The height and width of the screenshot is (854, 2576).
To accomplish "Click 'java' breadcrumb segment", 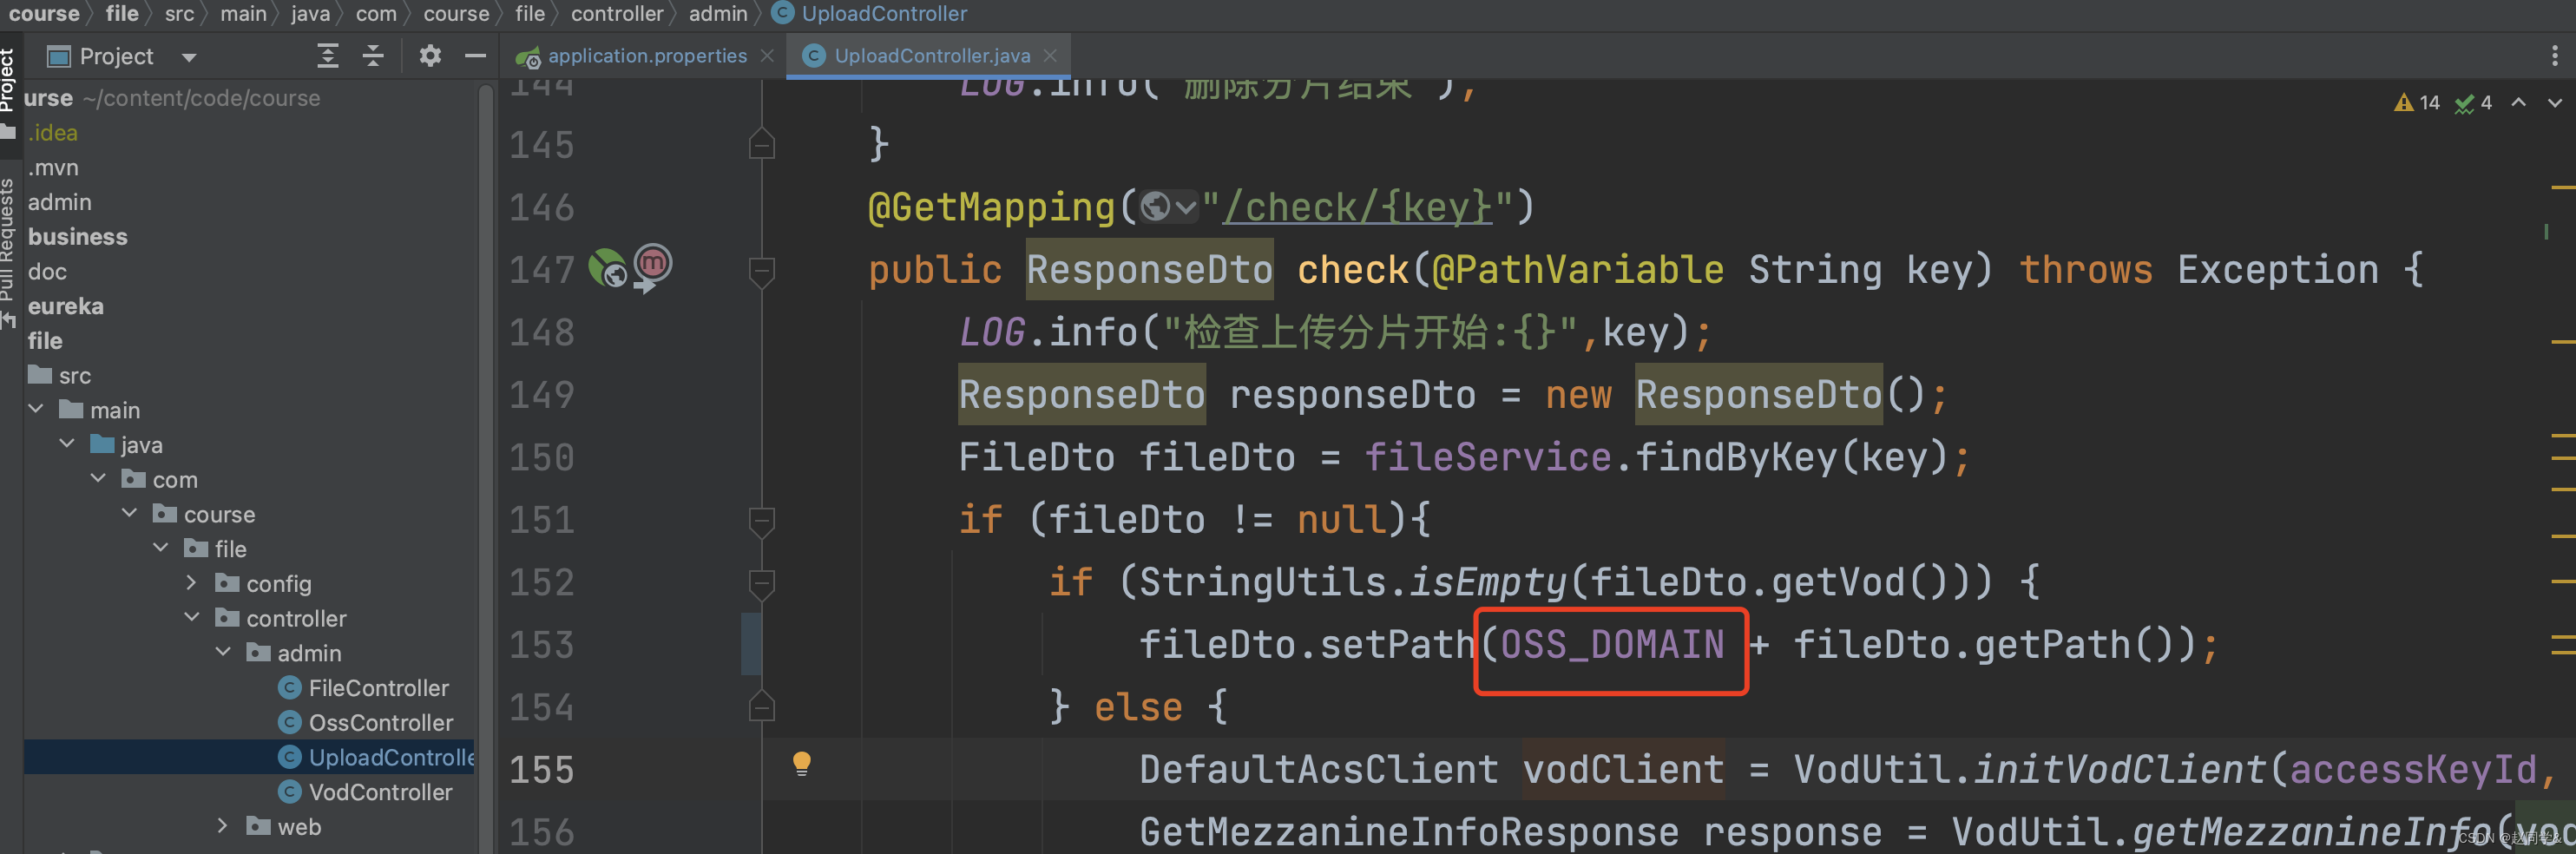I will (x=310, y=14).
